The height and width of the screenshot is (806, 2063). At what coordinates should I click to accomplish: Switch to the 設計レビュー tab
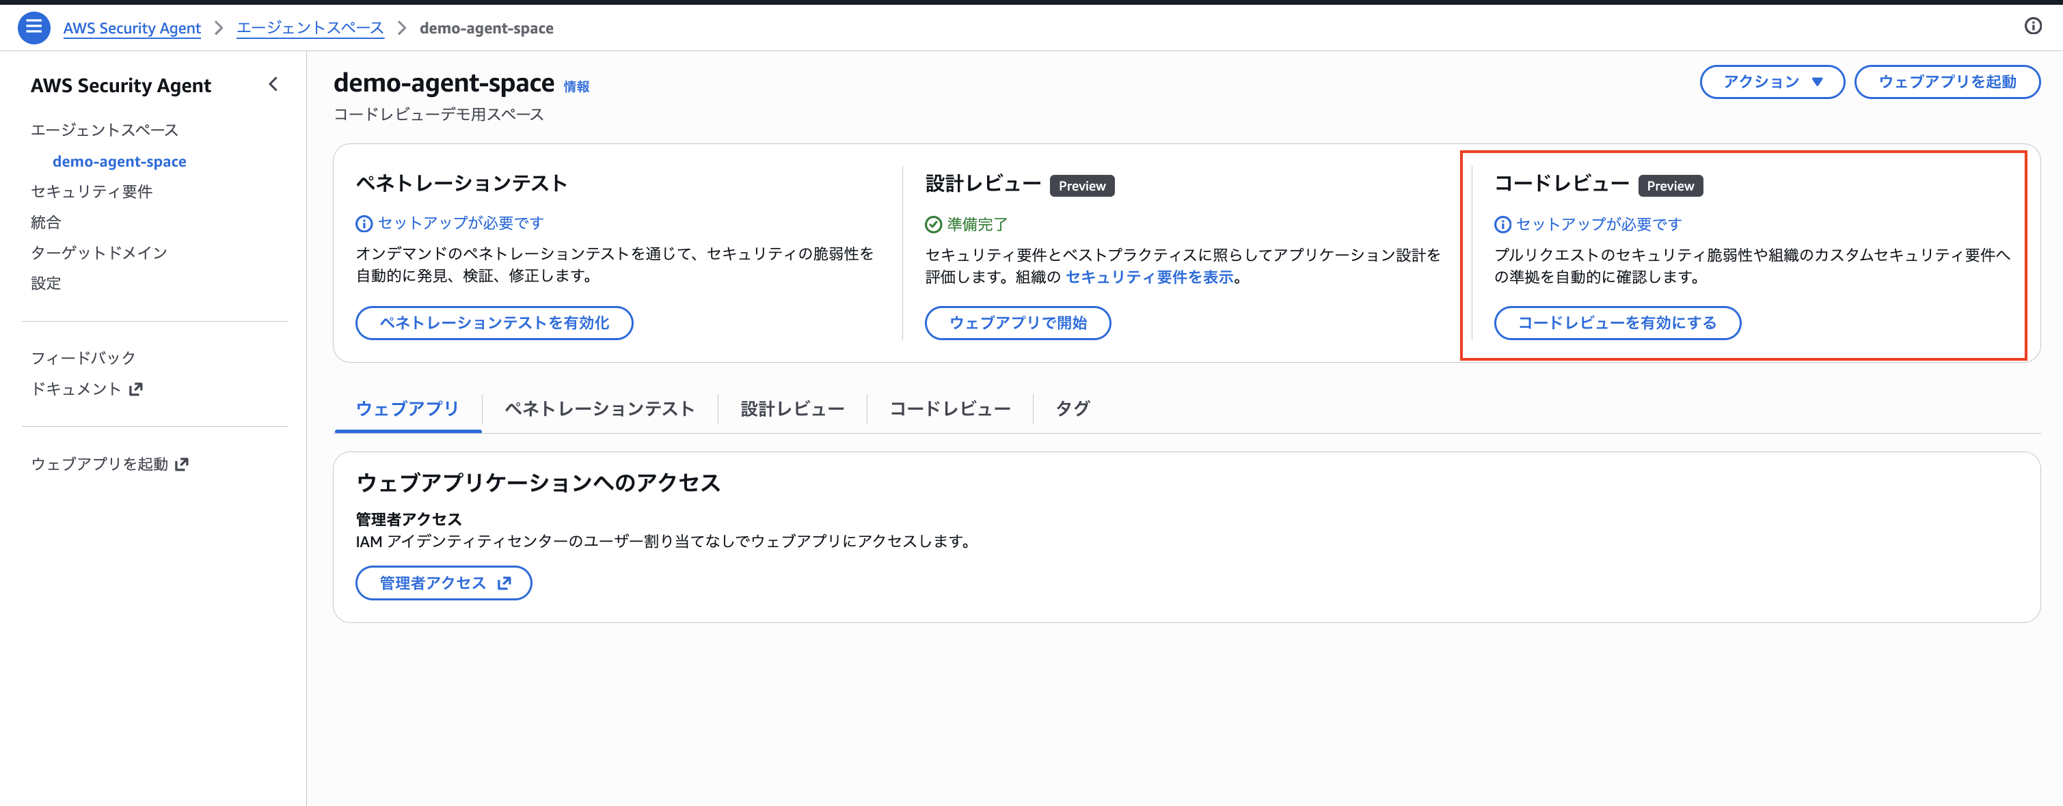pyautogui.click(x=792, y=408)
